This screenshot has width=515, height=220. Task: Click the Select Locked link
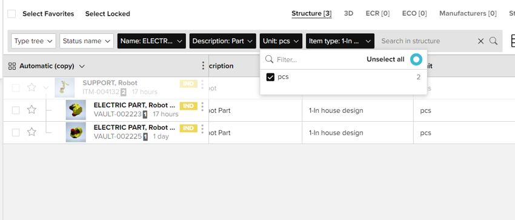click(108, 14)
